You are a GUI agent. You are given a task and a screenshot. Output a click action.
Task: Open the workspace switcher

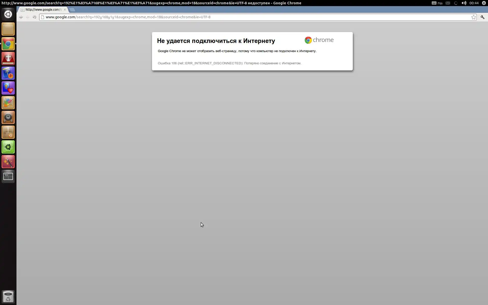point(8,176)
